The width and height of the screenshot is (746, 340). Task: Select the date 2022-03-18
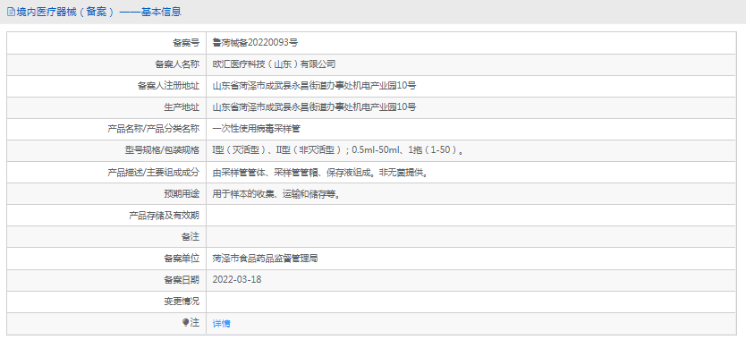tap(237, 280)
